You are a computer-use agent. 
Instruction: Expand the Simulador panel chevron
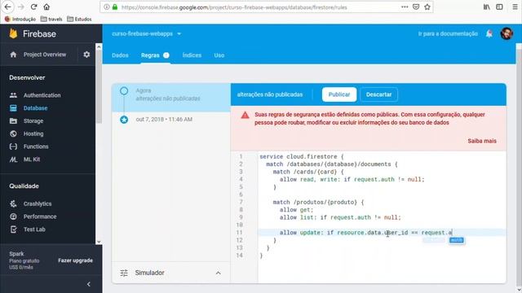pos(218,273)
